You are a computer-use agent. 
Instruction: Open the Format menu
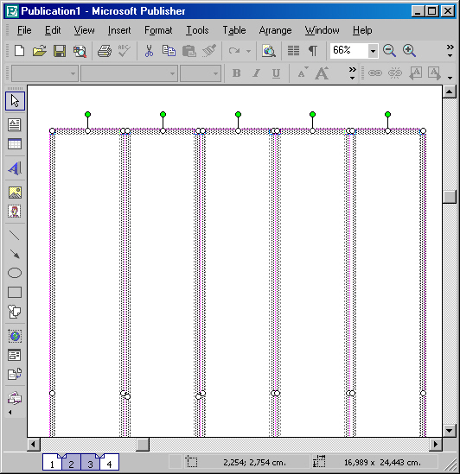158,30
